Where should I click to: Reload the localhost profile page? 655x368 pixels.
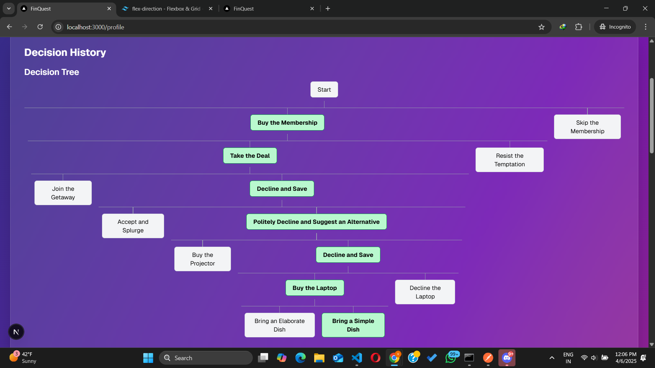click(40, 27)
